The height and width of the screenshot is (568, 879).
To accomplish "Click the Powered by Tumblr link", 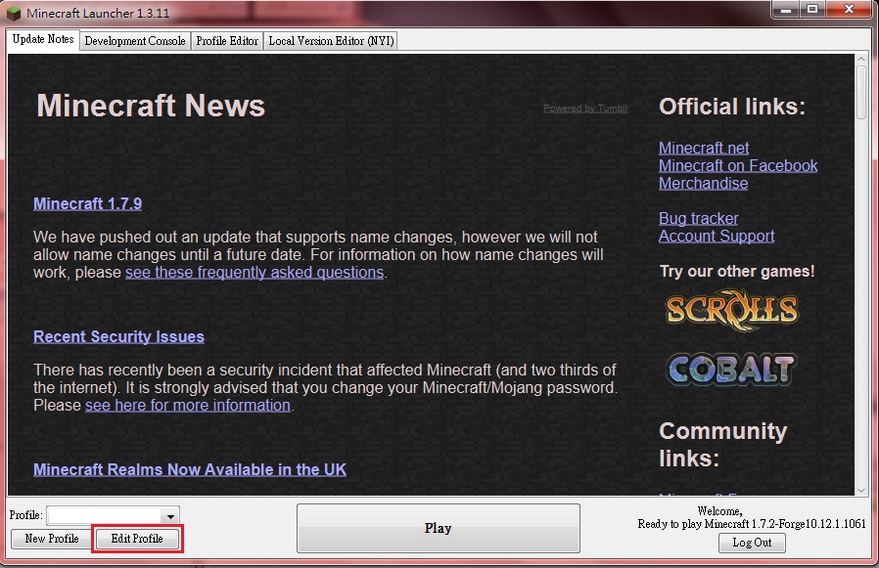I will [585, 109].
